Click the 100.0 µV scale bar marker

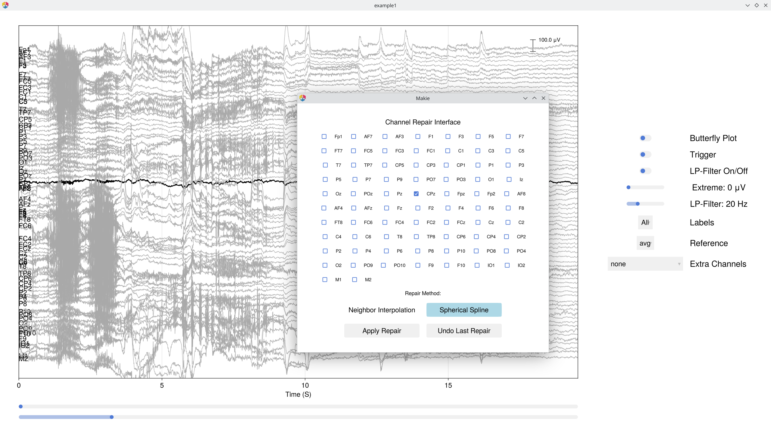click(533, 45)
